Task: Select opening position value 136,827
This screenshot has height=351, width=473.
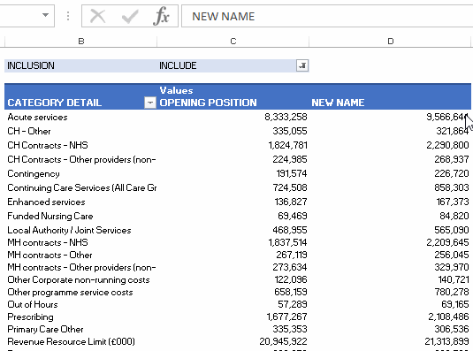Action: click(x=291, y=202)
